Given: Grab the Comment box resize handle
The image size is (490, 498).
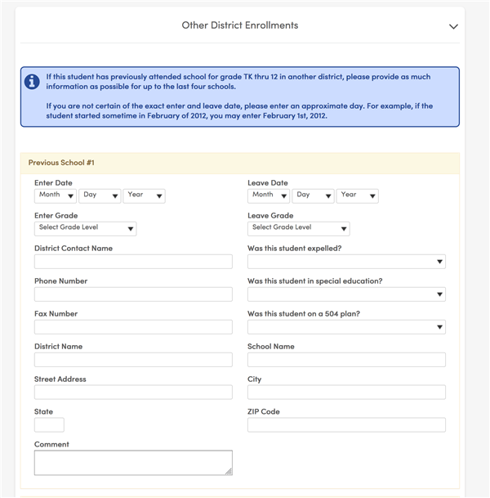Looking at the screenshot, I should [x=229, y=472].
